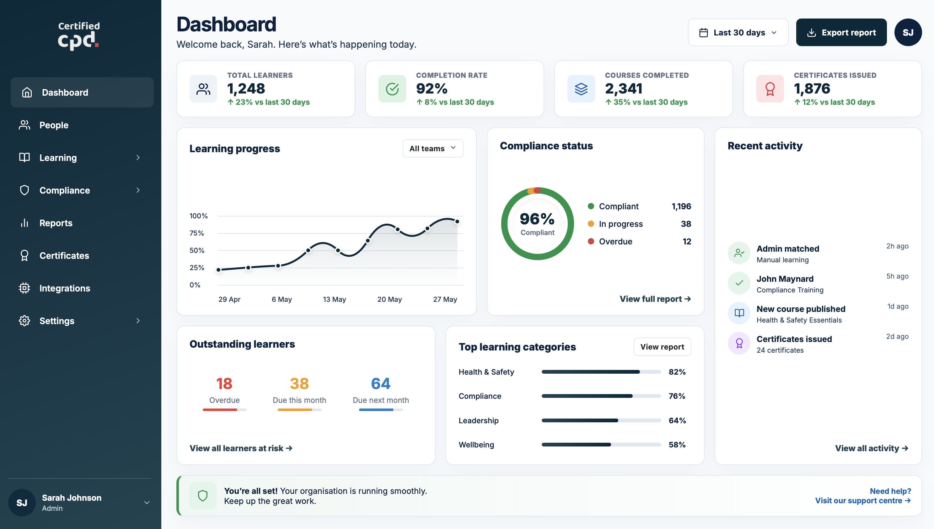934x529 pixels.
Task: Click the John Maynard checkmark activity icon
Action: click(739, 283)
